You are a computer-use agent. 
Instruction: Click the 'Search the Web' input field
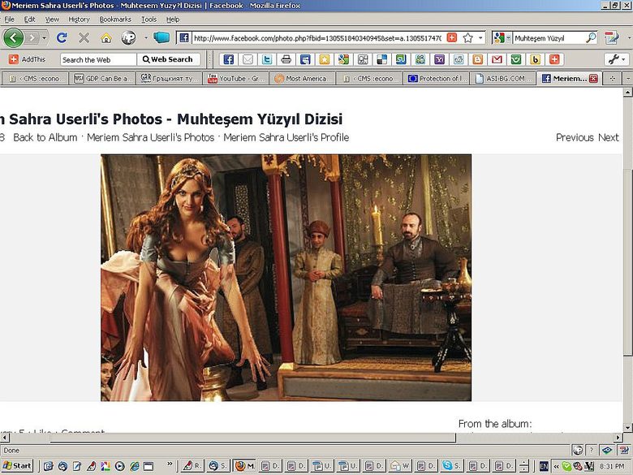click(98, 60)
